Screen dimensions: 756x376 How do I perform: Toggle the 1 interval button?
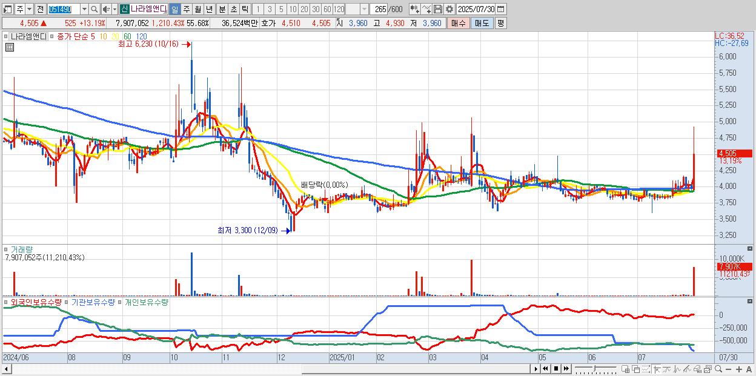[x=257, y=10]
